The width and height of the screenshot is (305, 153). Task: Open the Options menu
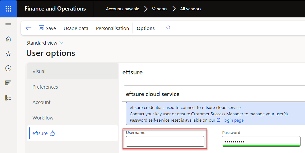(146, 28)
